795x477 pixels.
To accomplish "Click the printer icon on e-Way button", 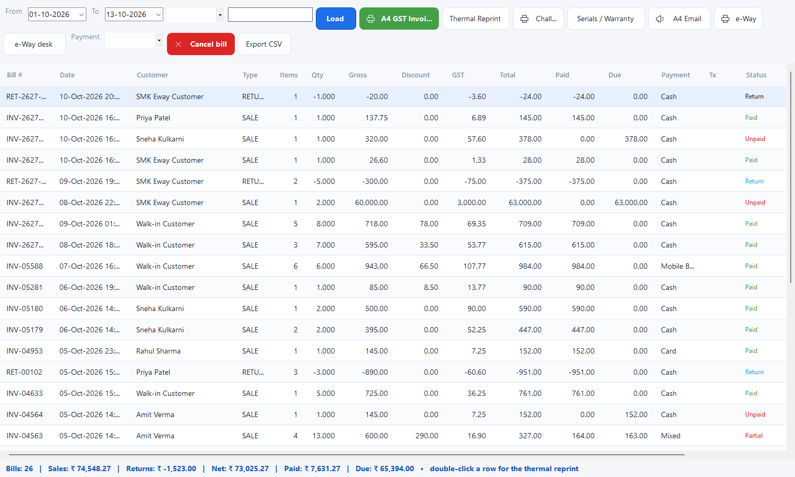I will coord(725,19).
